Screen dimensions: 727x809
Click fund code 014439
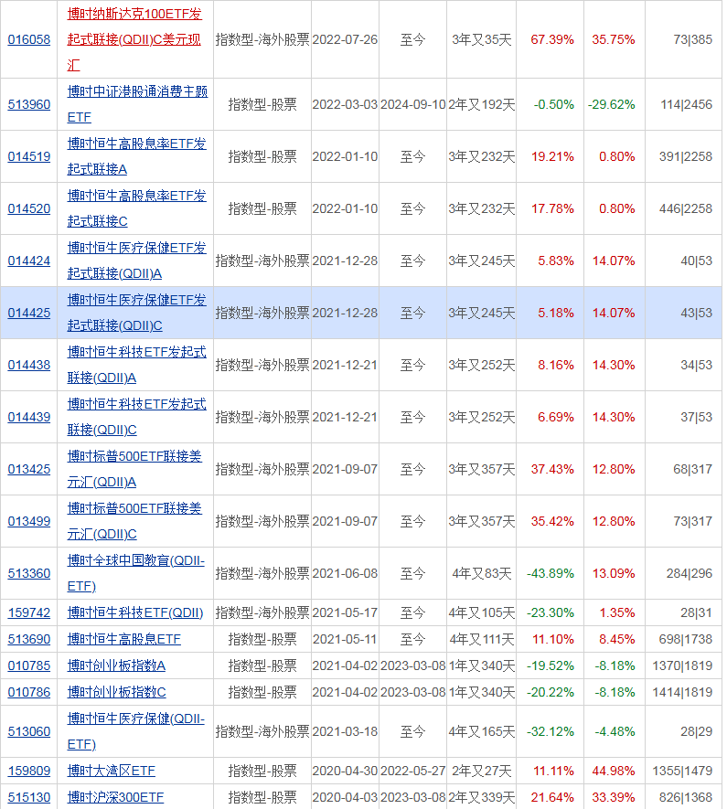tap(29, 418)
